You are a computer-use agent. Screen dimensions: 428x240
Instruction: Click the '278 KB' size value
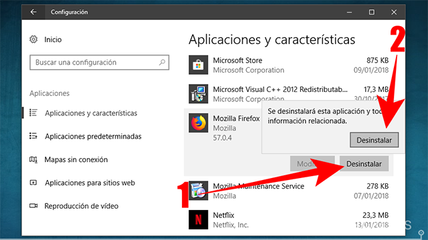tap(377, 186)
